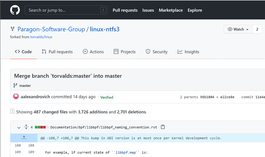
Task: Go to Marketplace in the top navigation
Action: 171,10
